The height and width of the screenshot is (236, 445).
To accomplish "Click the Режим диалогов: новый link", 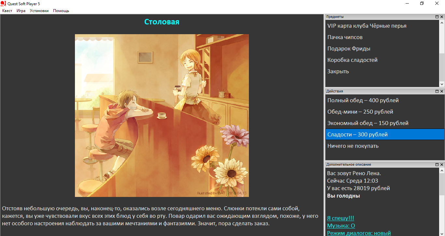I will coord(359,233).
